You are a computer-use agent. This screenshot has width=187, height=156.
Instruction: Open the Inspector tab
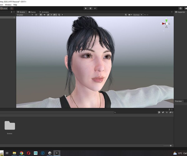180,12
